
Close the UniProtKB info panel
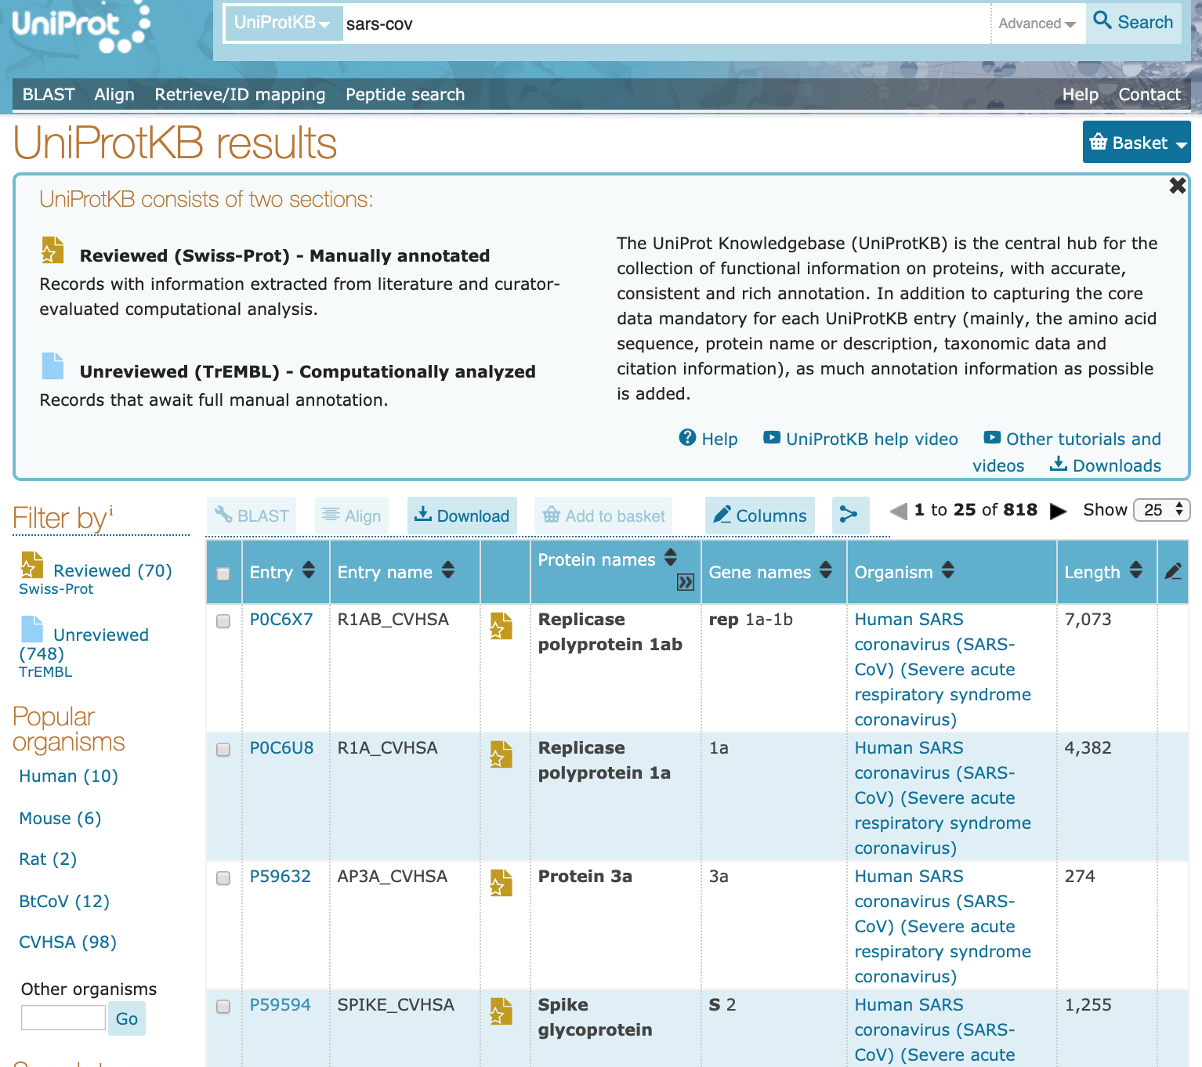(x=1177, y=186)
